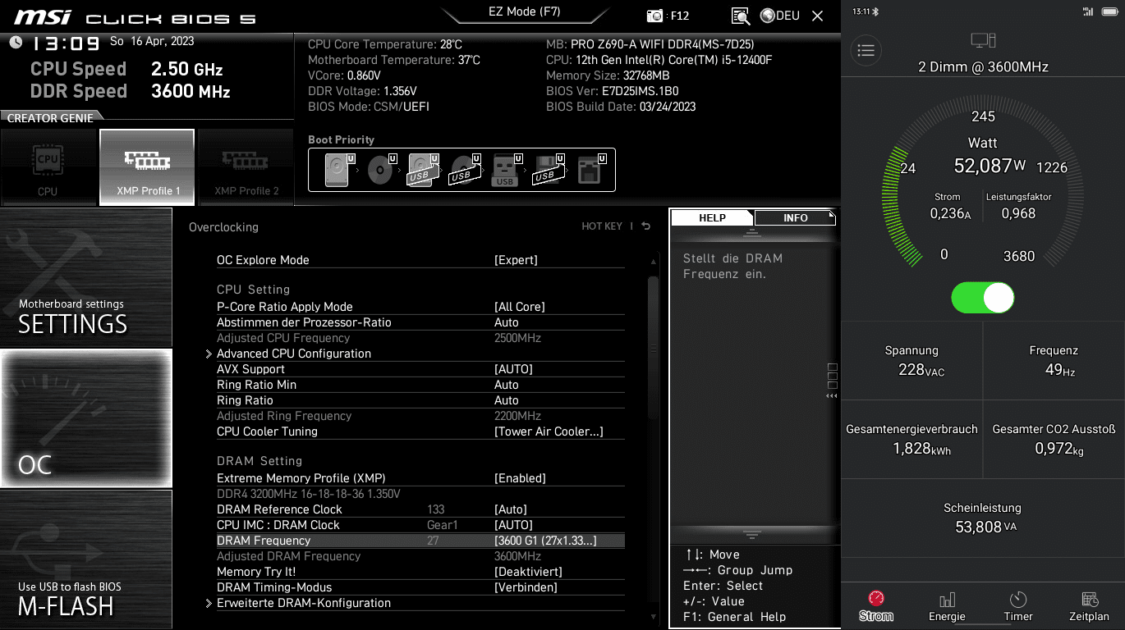Click the hard disk boot priority device
The width and height of the screenshot is (1125, 630).
337,170
